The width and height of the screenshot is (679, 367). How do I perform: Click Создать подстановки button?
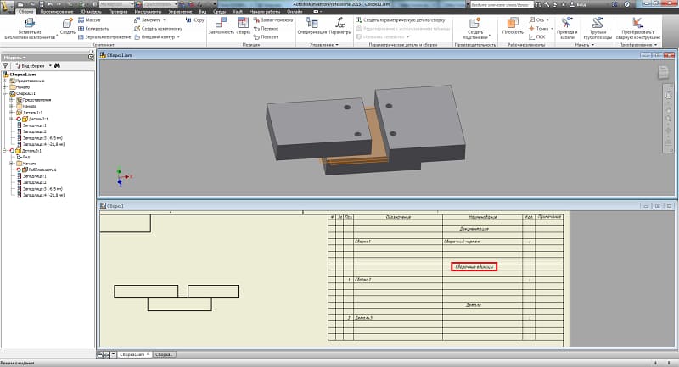475,28
